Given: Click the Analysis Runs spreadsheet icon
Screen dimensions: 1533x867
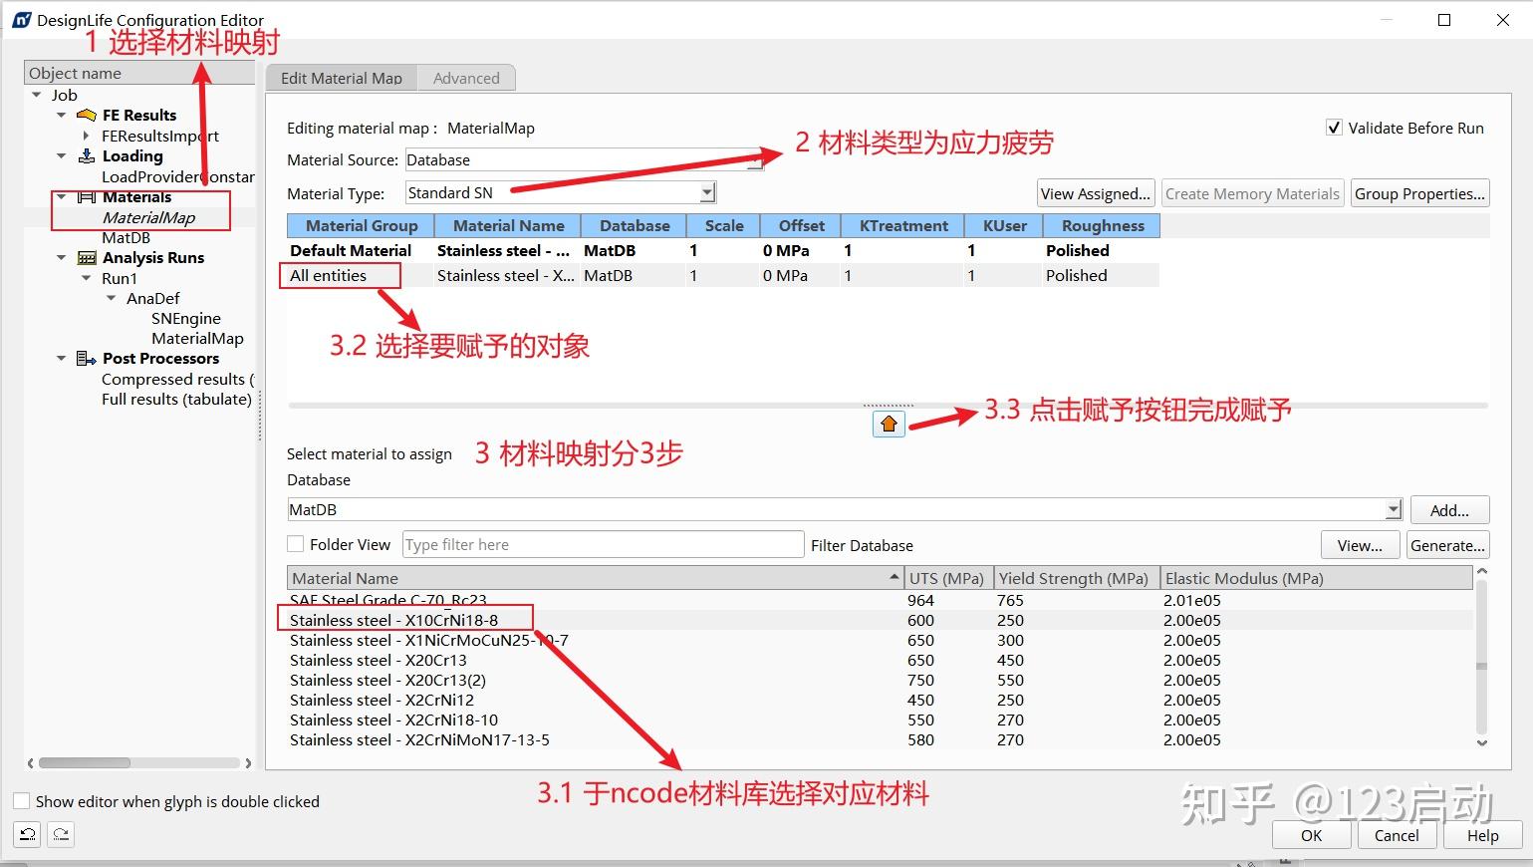Looking at the screenshot, I should point(86,257).
